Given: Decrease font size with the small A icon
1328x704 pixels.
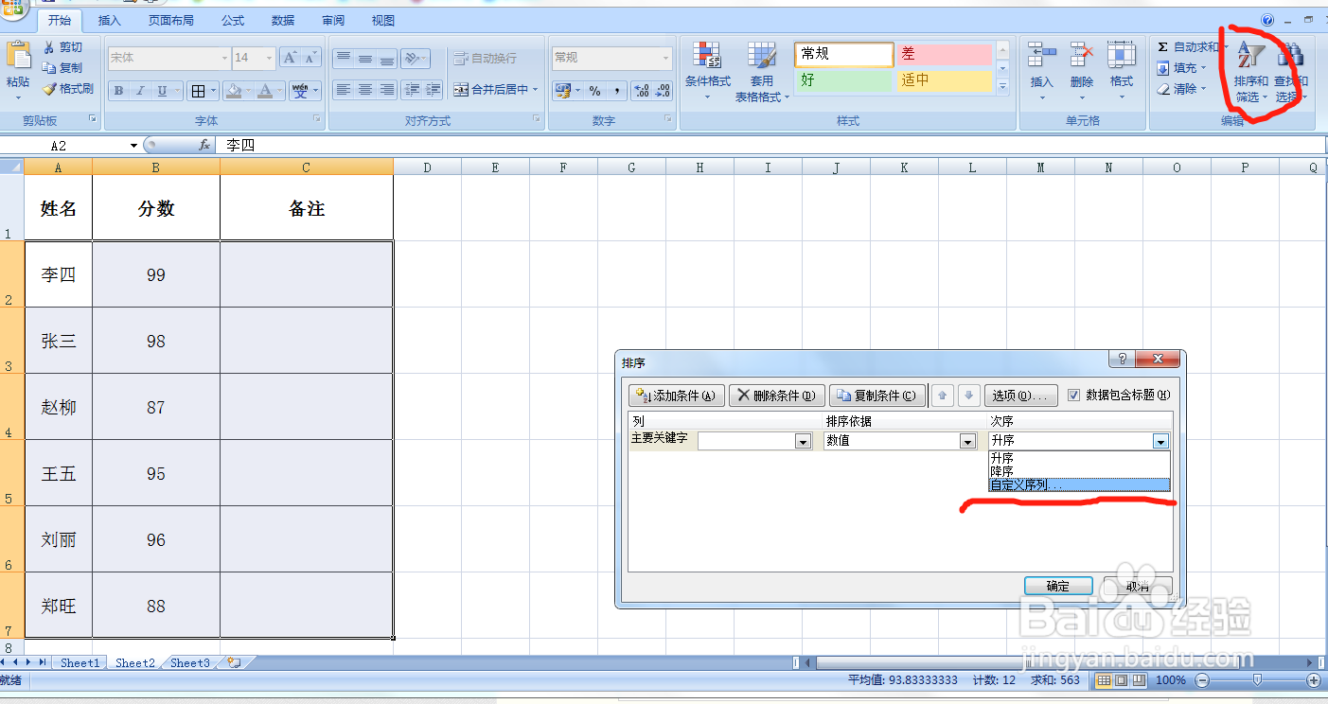Looking at the screenshot, I should (x=311, y=58).
